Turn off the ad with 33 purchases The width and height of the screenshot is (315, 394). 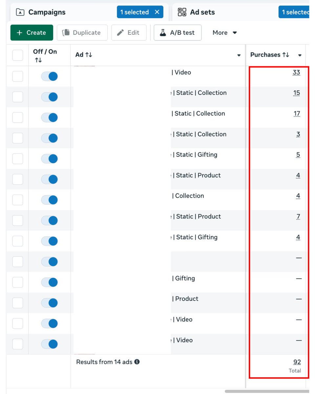tap(50, 76)
